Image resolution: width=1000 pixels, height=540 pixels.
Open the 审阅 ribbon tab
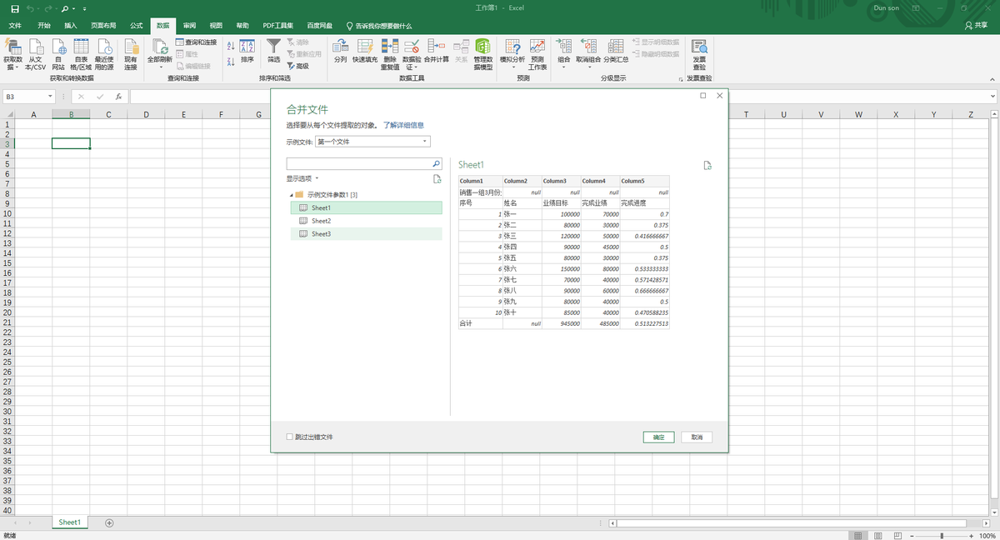click(190, 26)
